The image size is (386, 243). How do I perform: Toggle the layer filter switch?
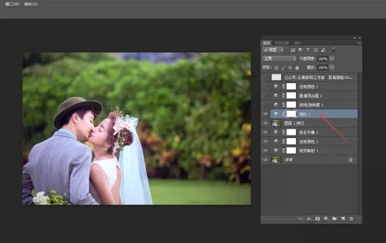[334, 50]
